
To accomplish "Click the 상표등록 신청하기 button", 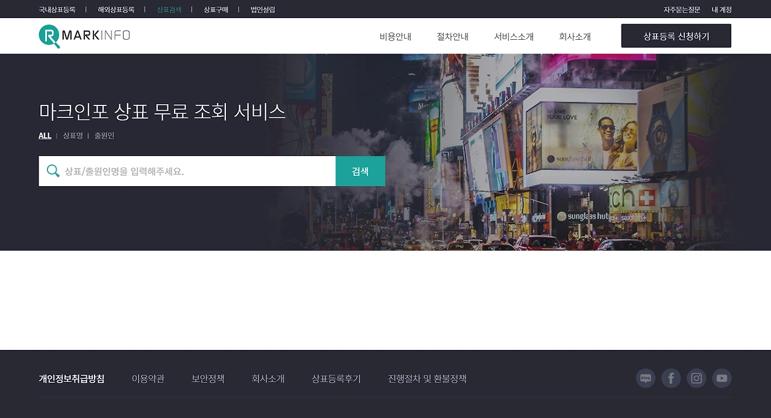I will [x=675, y=36].
